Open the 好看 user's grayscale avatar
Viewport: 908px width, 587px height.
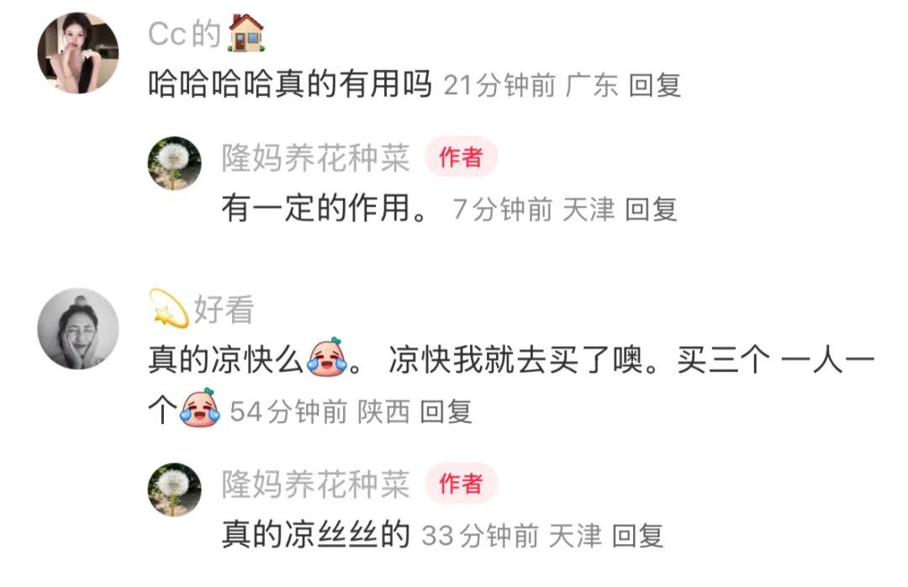click(78, 329)
